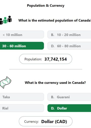Click the people population icon
Image resolution: width=91 pixels, height=128 pixels.
pyautogui.click(x=6, y=20)
